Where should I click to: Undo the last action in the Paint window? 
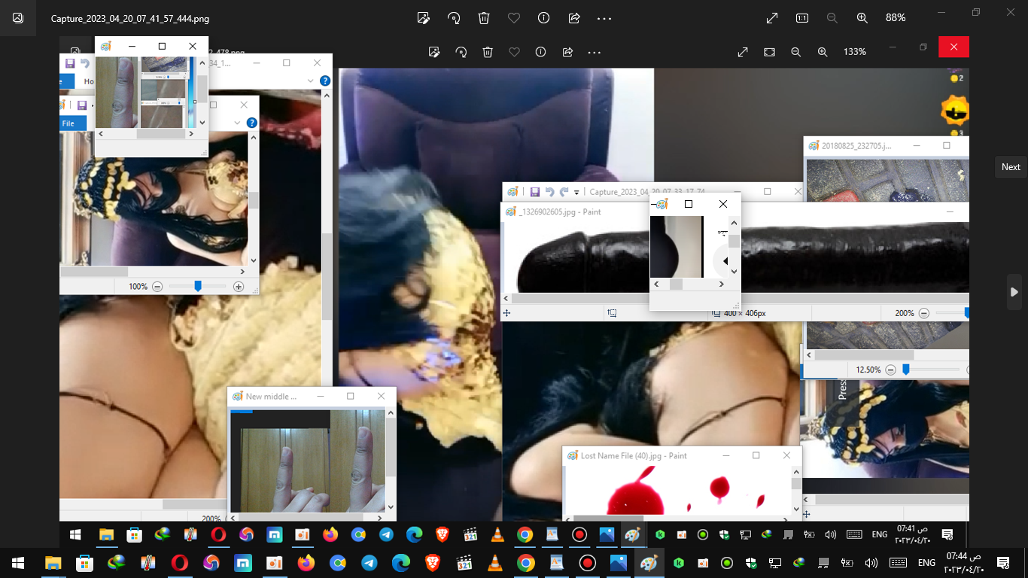coord(549,191)
